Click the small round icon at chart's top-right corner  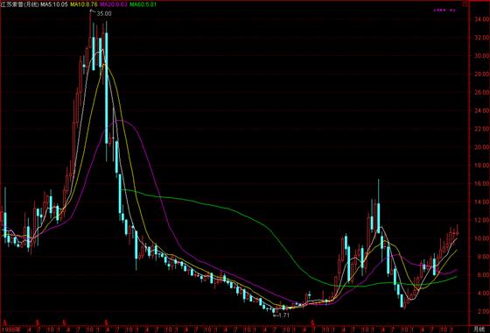click(x=465, y=4)
